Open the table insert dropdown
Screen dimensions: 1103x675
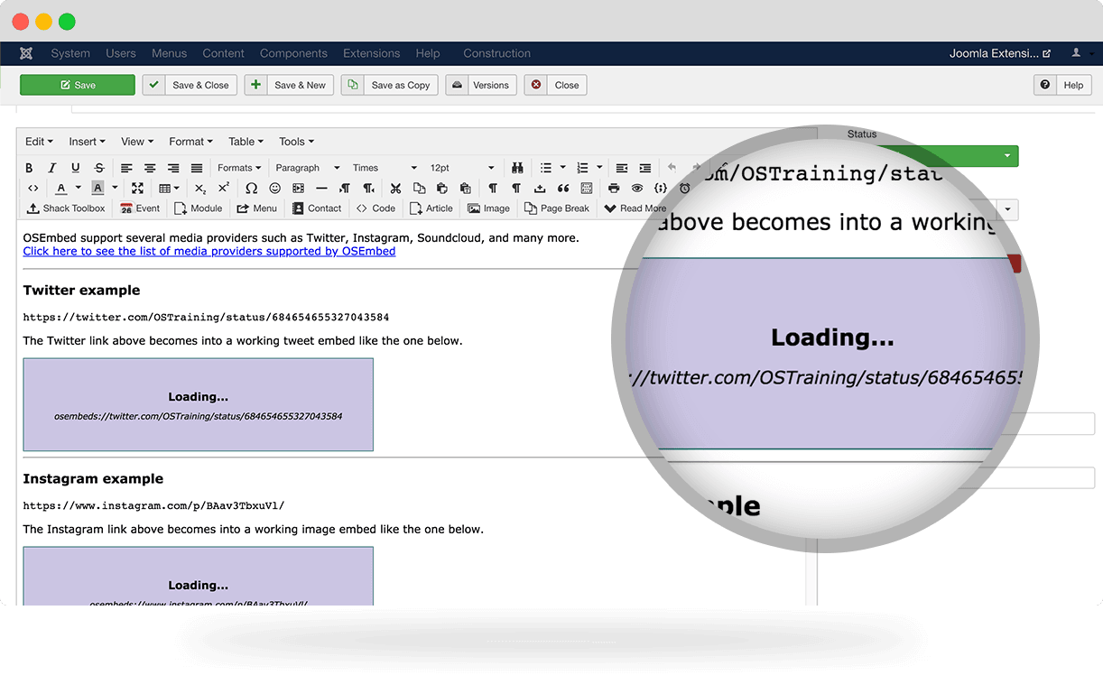click(169, 188)
